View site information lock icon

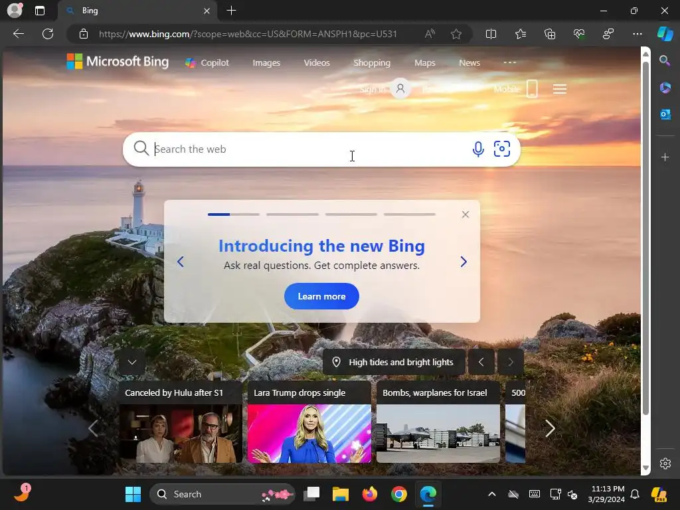[x=84, y=34]
